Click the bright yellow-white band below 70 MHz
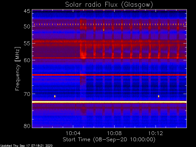196x147 pixels. point(109,102)
